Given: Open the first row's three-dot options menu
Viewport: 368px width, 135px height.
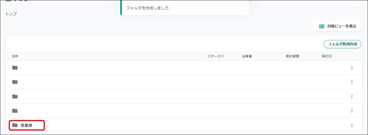Looking at the screenshot, I should (352, 68).
